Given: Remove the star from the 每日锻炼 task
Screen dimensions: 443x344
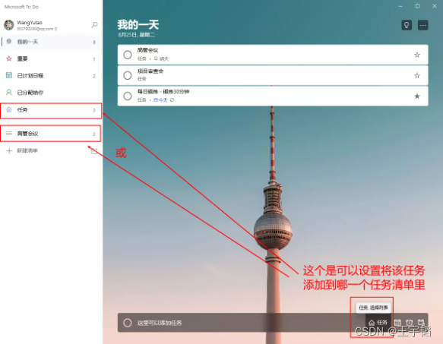Looking at the screenshot, I should coord(416,96).
